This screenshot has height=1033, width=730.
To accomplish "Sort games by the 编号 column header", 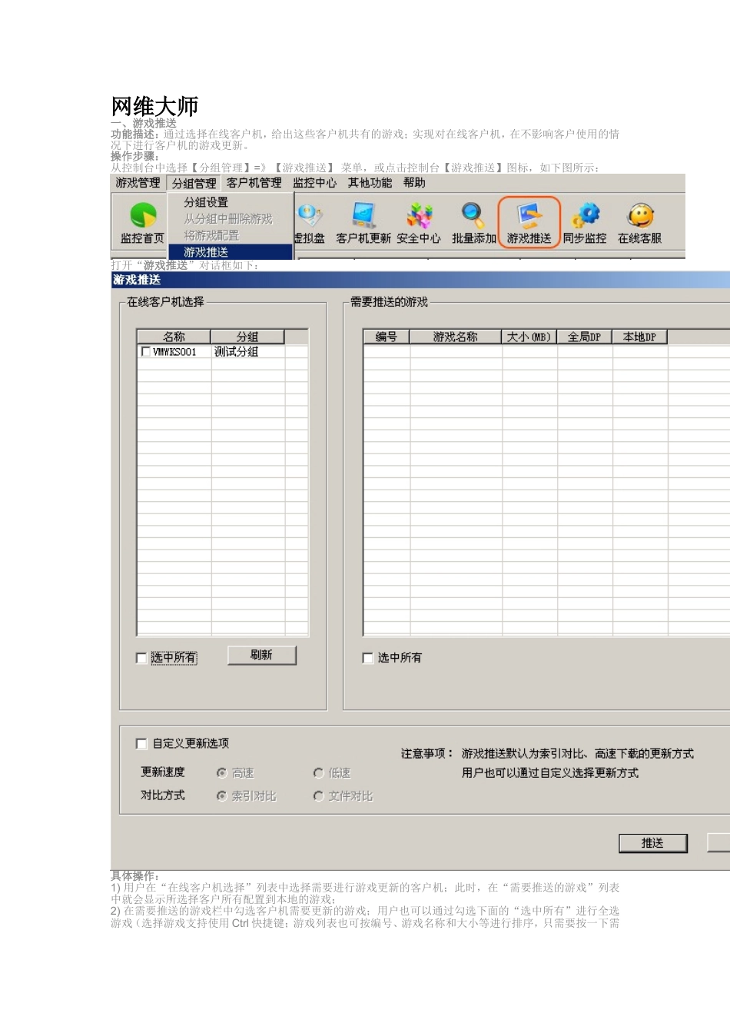I will click(x=387, y=337).
